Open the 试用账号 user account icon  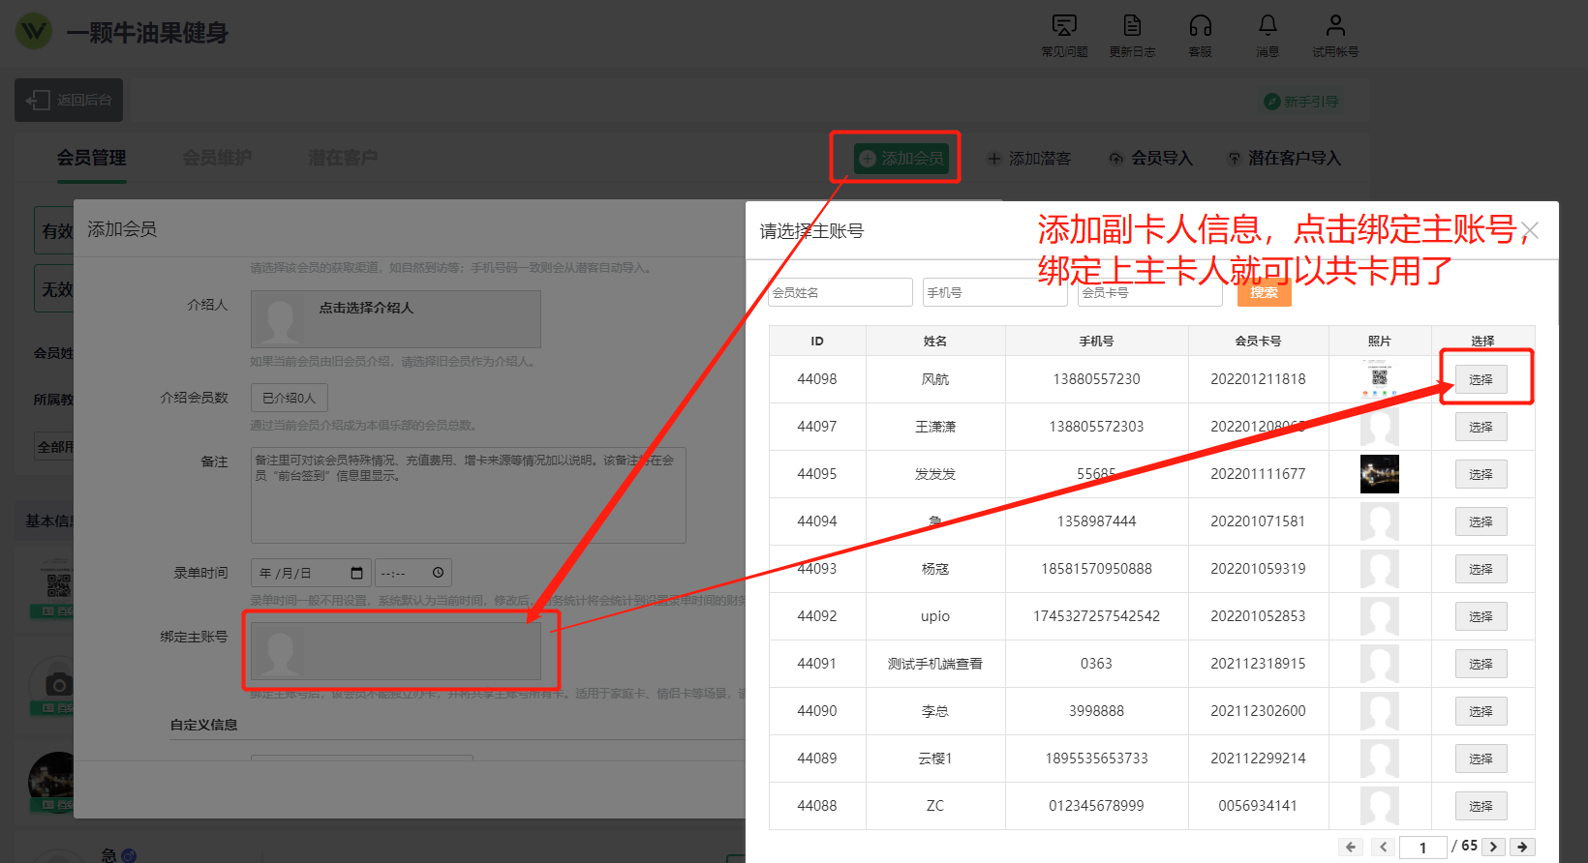pos(1335,26)
